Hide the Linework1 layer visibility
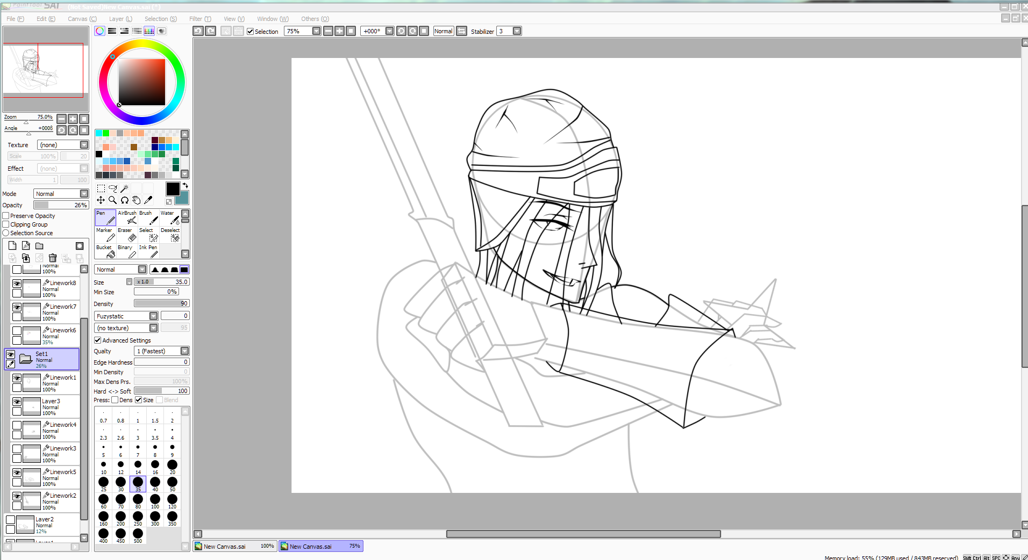Image resolution: width=1028 pixels, height=560 pixels. tap(17, 377)
